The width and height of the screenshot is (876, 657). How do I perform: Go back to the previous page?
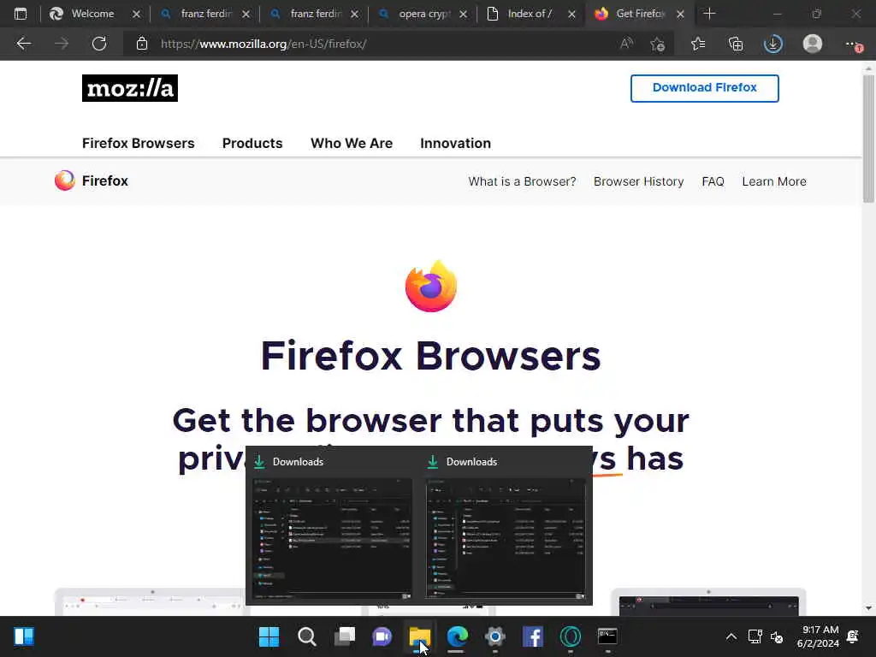tap(23, 44)
